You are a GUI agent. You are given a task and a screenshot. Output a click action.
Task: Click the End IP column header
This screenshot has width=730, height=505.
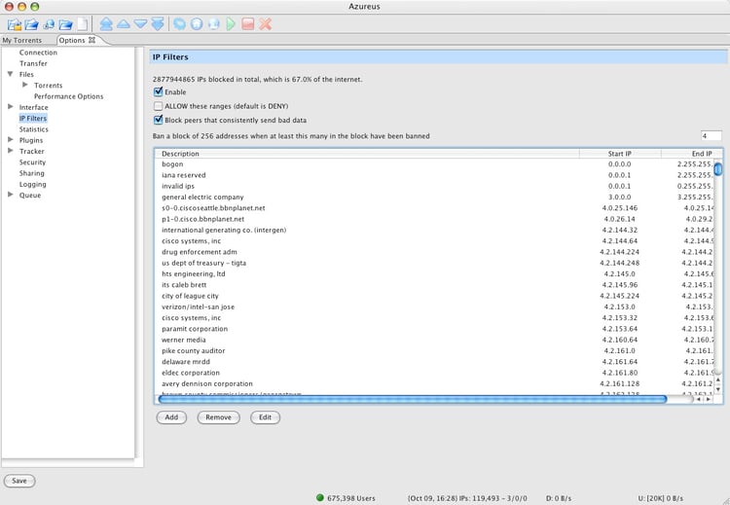pyautogui.click(x=691, y=154)
